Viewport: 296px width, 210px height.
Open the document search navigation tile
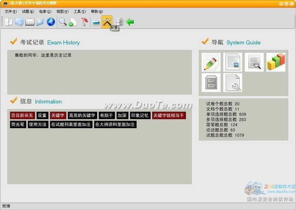click(254, 62)
